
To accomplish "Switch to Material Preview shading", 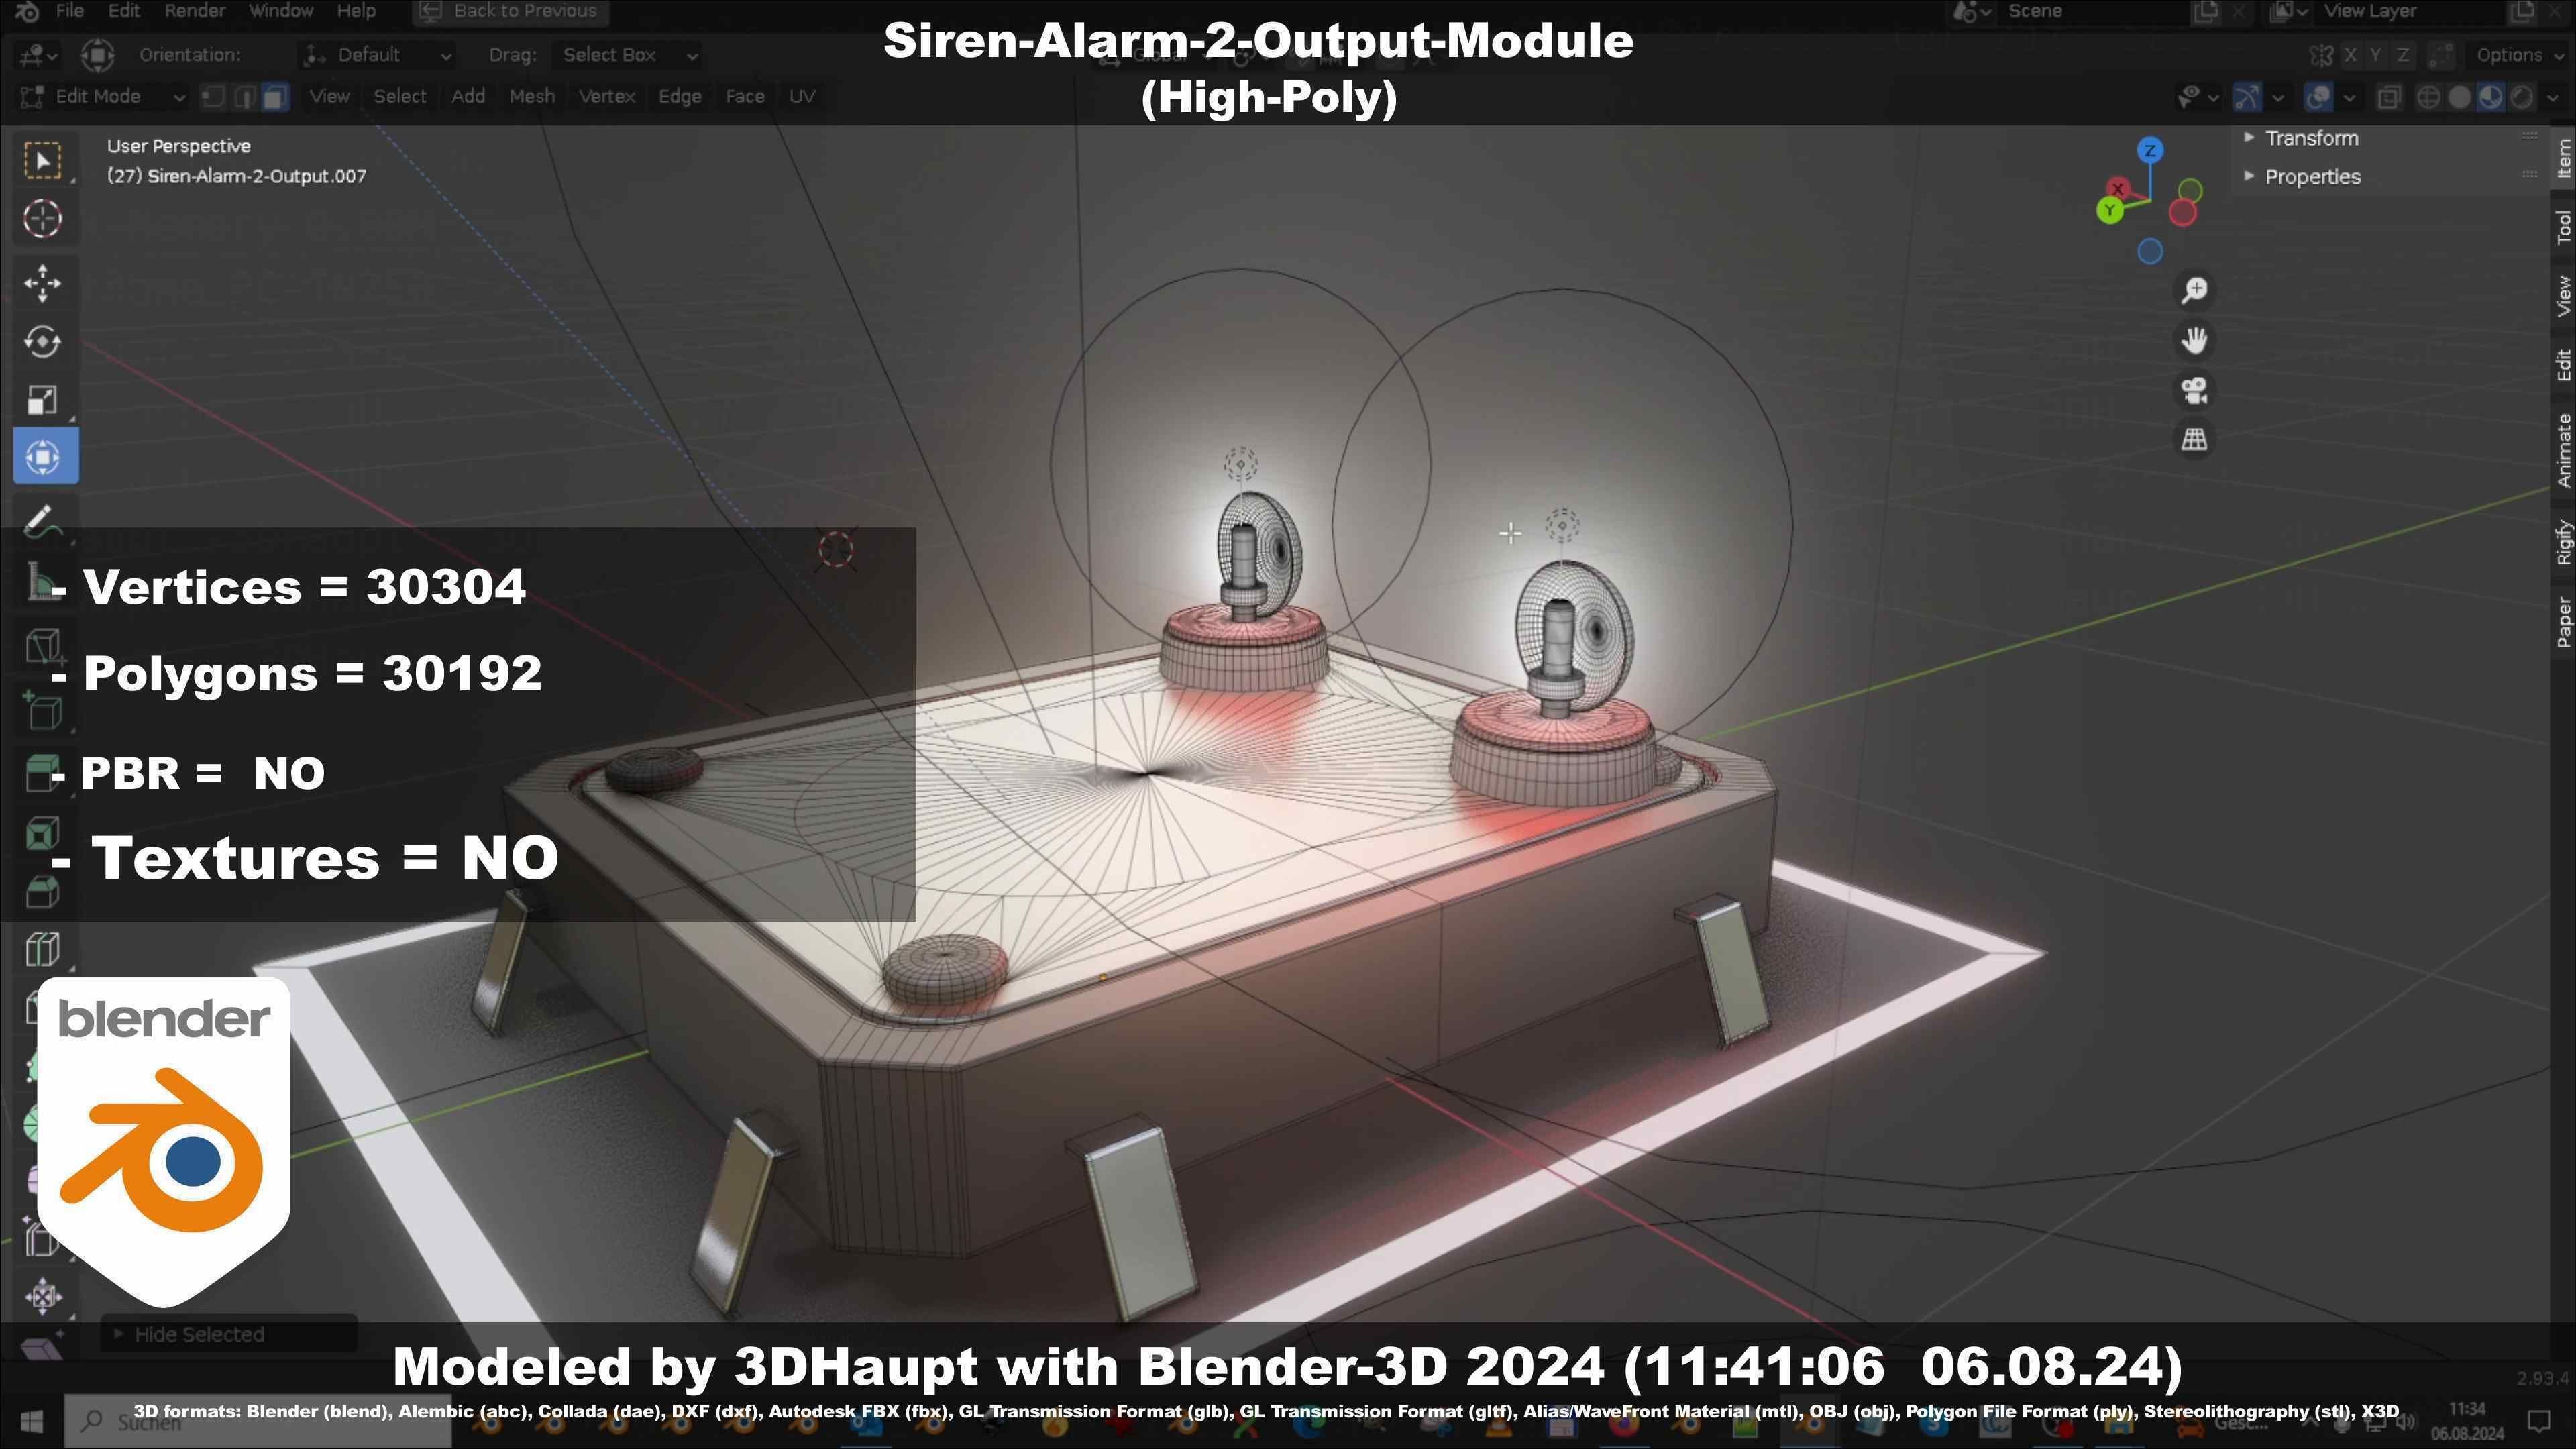I will 2491,97.
